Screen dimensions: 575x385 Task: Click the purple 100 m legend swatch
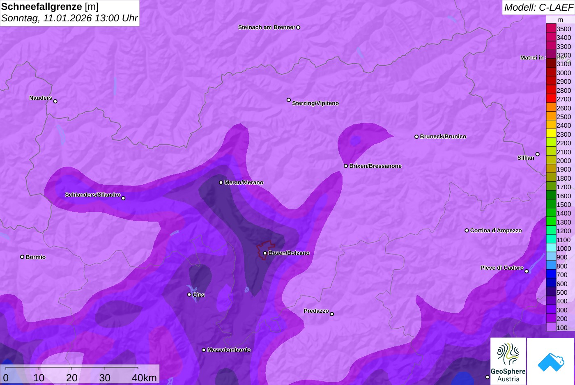tap(551, 327)
